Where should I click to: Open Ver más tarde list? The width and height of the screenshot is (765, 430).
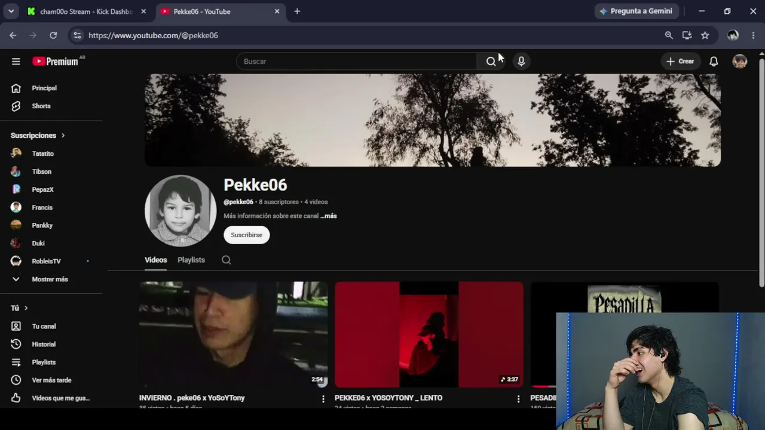point(51,380)
